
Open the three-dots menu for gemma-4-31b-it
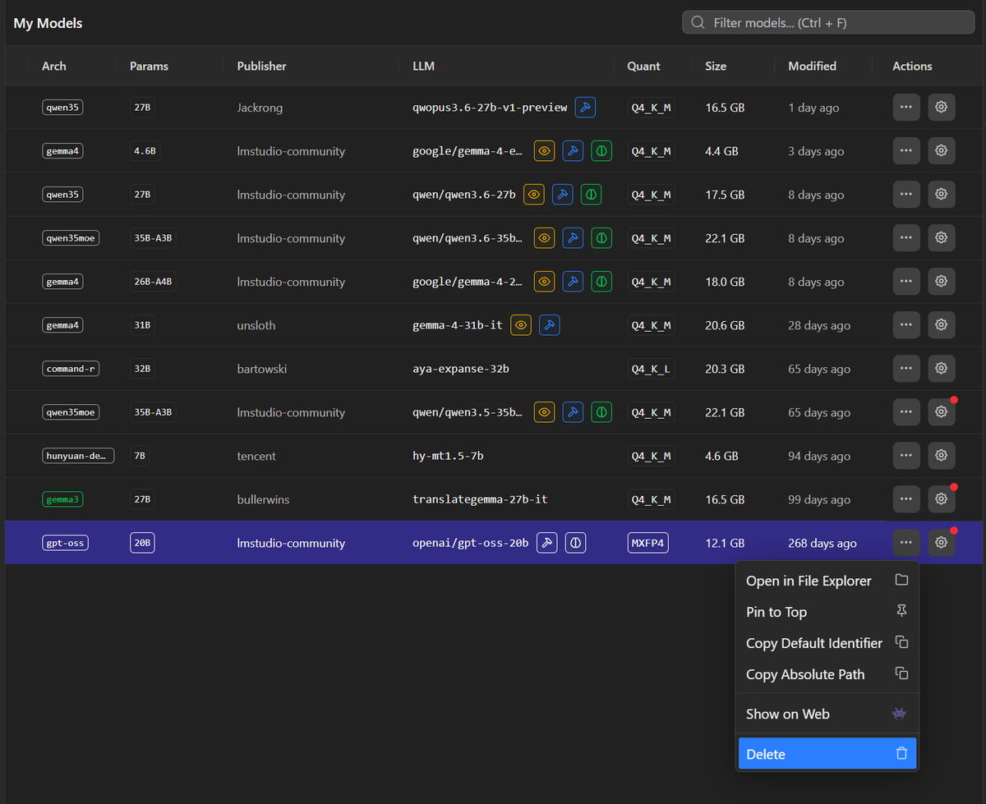906,325
